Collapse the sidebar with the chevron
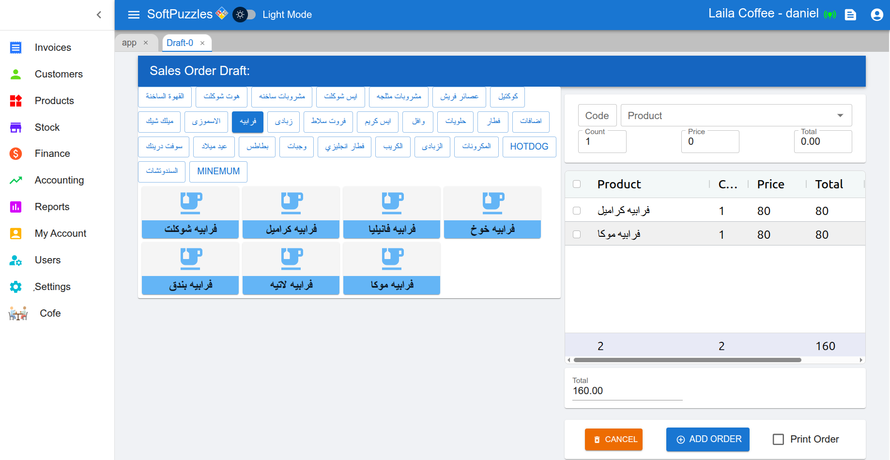The height and width of the screenshot is (460, 890). (x=99, y=15)
